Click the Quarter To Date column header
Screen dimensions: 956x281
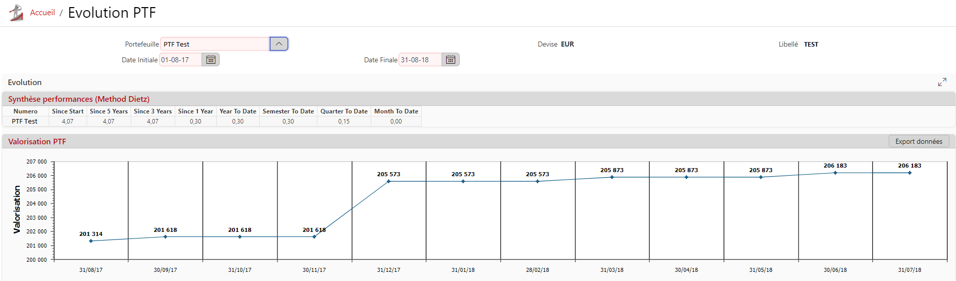click(x=344, y=111)
